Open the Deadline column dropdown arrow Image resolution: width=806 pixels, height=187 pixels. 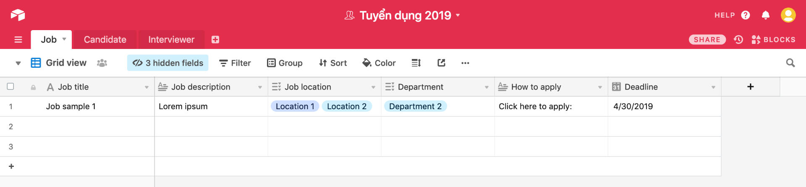(713, 87)
